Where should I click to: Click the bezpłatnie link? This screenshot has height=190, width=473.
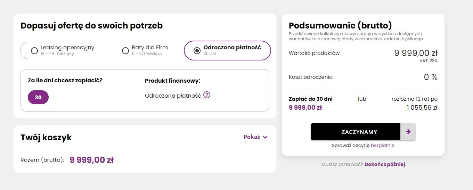pyautogui.click(x=382, y=146)
